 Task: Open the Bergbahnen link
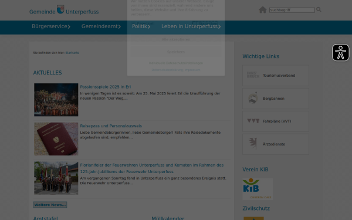pyautogui.click(x=273, y=99)
